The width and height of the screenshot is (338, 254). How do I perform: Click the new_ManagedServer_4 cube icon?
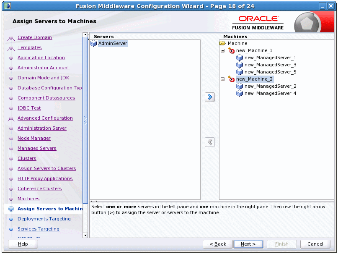click(240, 93)
